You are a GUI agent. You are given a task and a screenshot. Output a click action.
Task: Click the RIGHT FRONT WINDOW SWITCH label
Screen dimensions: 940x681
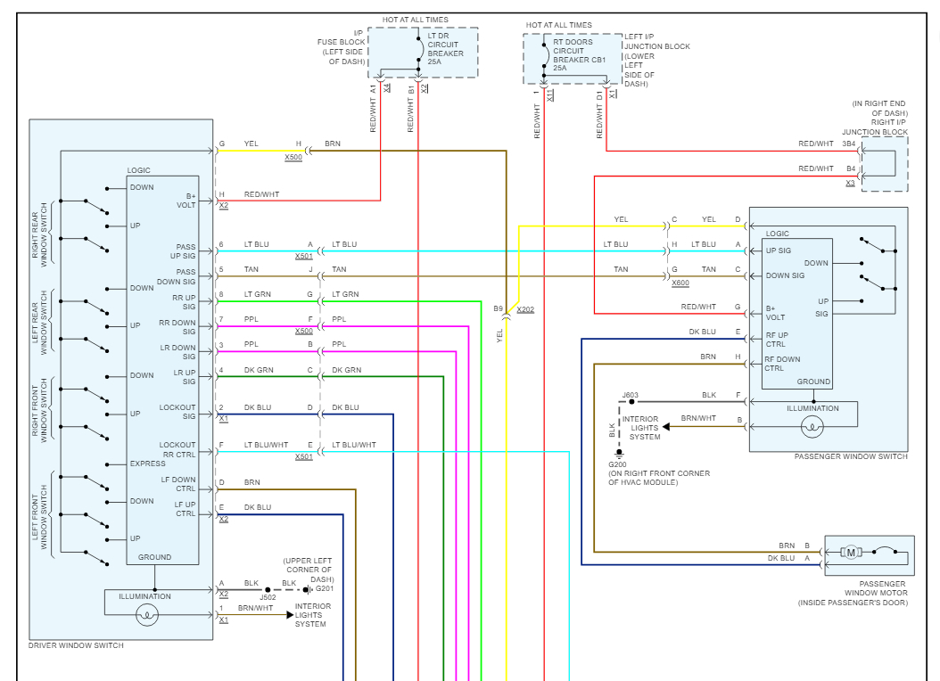39,411
